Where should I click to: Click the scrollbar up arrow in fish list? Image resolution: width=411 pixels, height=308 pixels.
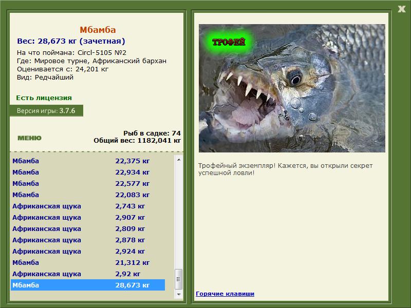pos(179,160)
